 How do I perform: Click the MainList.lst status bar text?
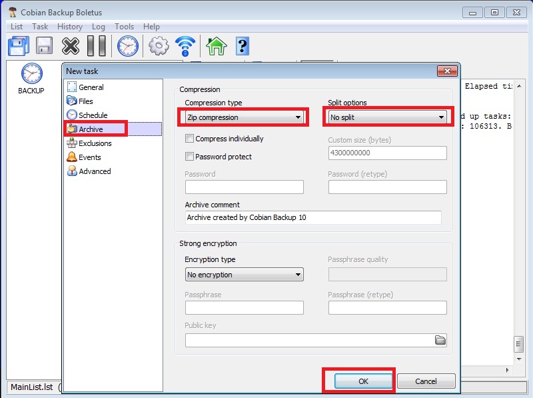32,387
